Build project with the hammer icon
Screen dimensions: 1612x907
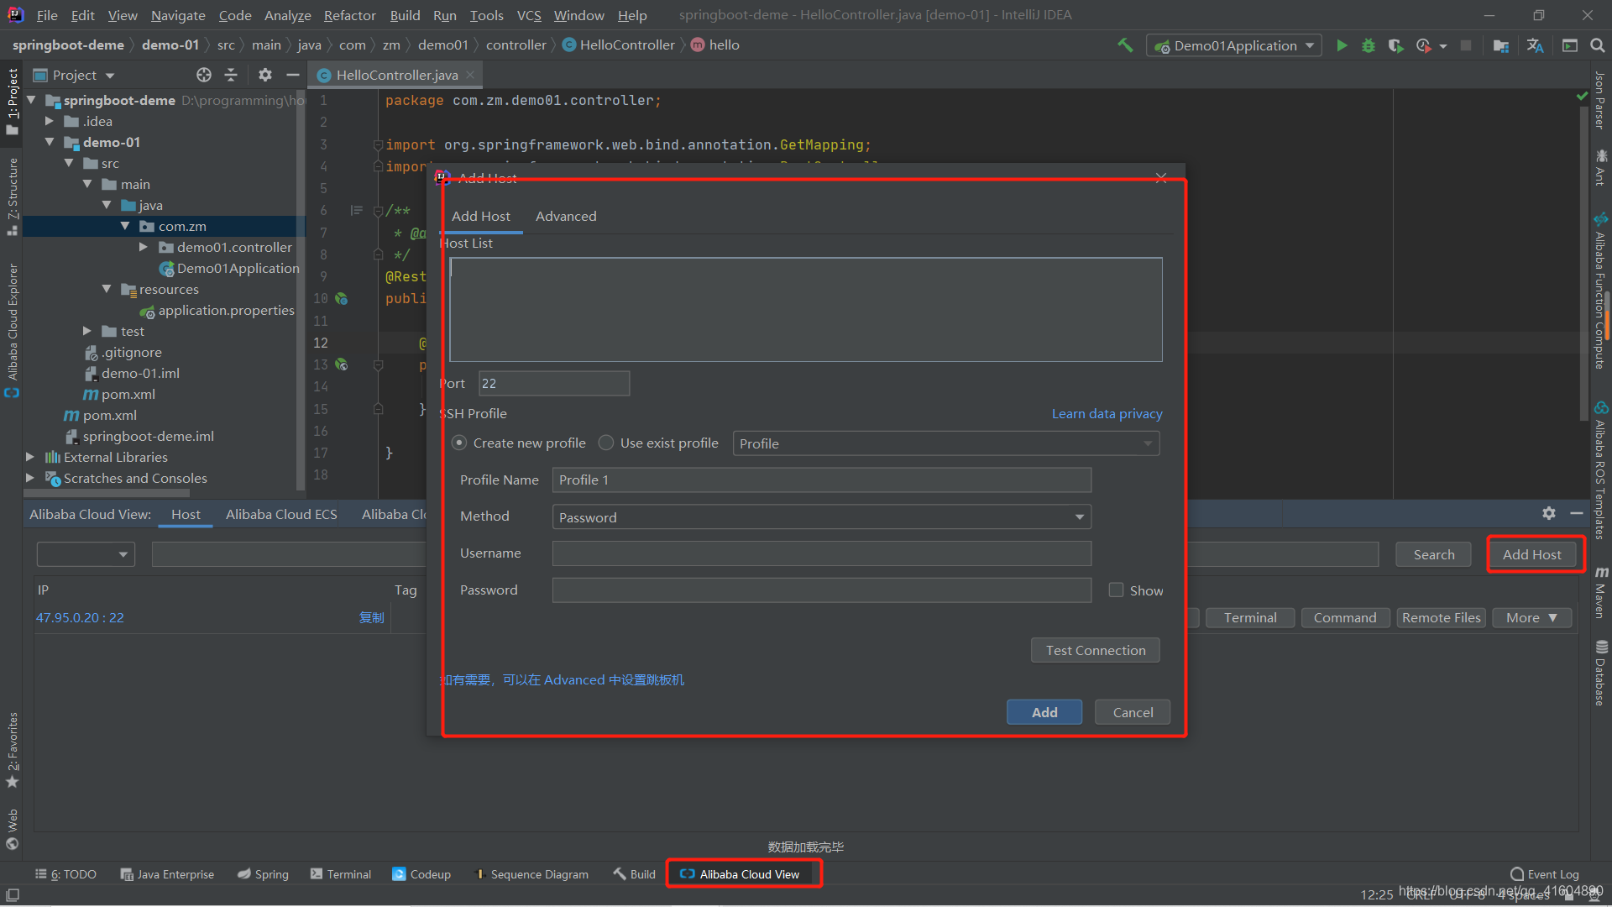(1125, 45)
